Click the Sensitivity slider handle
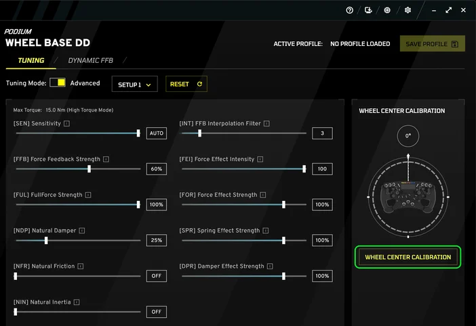 [x=138, y=133]
